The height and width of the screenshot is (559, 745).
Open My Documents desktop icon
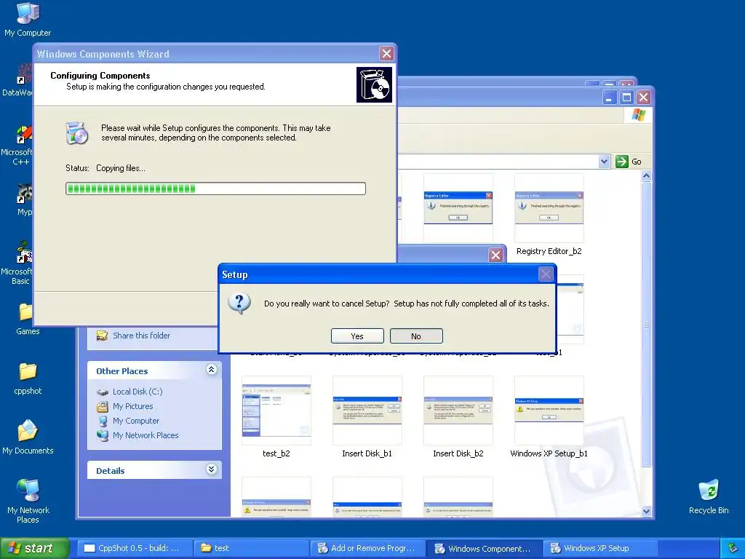coord(28,437)
